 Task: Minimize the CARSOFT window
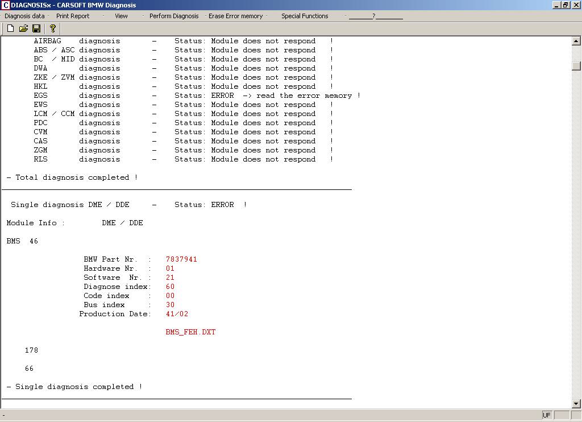point(556,5)
